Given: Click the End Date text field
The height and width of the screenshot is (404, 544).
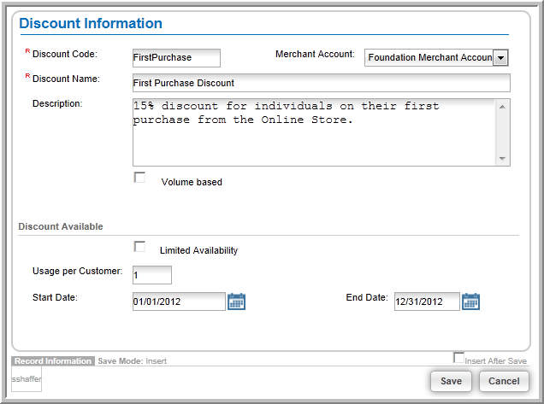Looking at the screenshot, I should 427,302.
